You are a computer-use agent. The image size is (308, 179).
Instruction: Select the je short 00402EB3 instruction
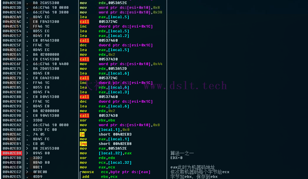[105, 134]
